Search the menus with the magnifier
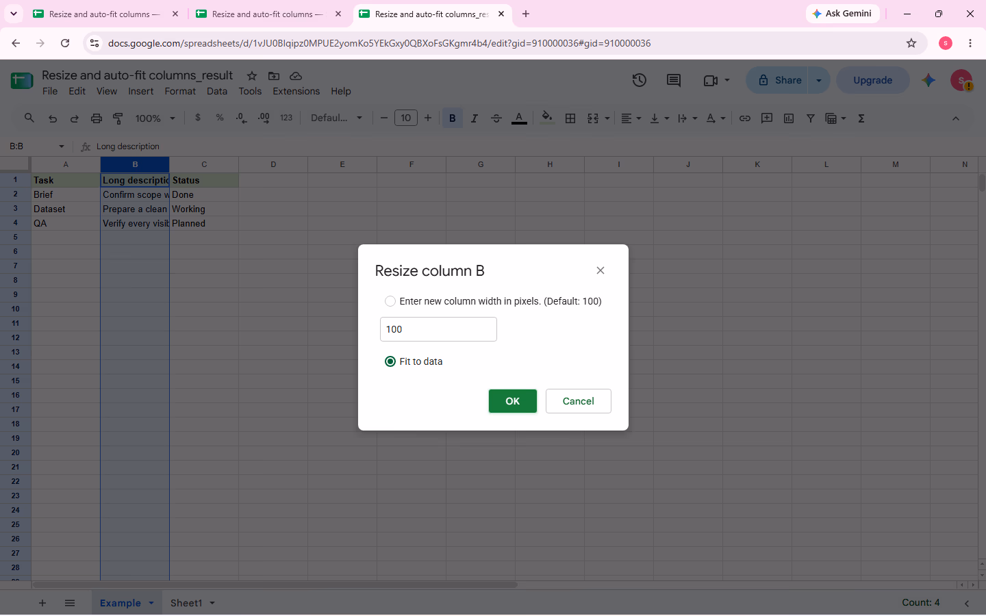Viewport: 986px width, 616px height. click(x=29, y=118)
